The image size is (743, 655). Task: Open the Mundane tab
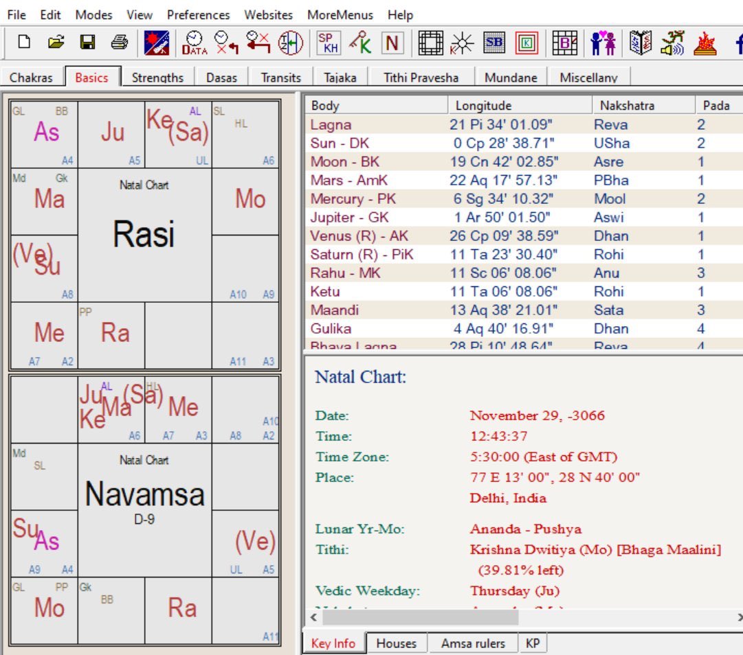click(511, 77)
